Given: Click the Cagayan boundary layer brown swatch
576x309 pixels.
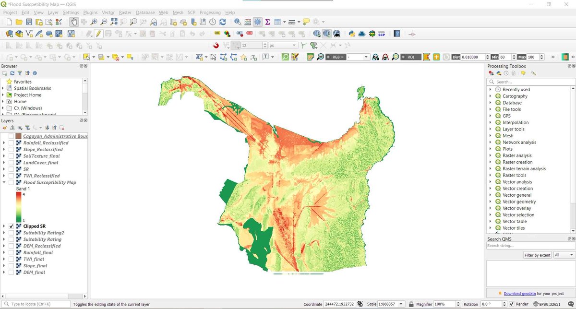Looking at the screenshot, I should tap(19, 136).
